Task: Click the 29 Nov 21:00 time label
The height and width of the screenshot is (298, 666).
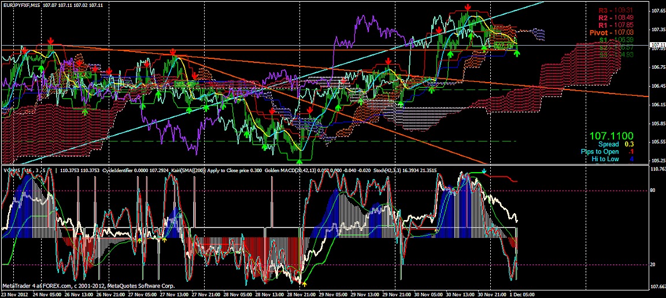Action: point(397,294)
